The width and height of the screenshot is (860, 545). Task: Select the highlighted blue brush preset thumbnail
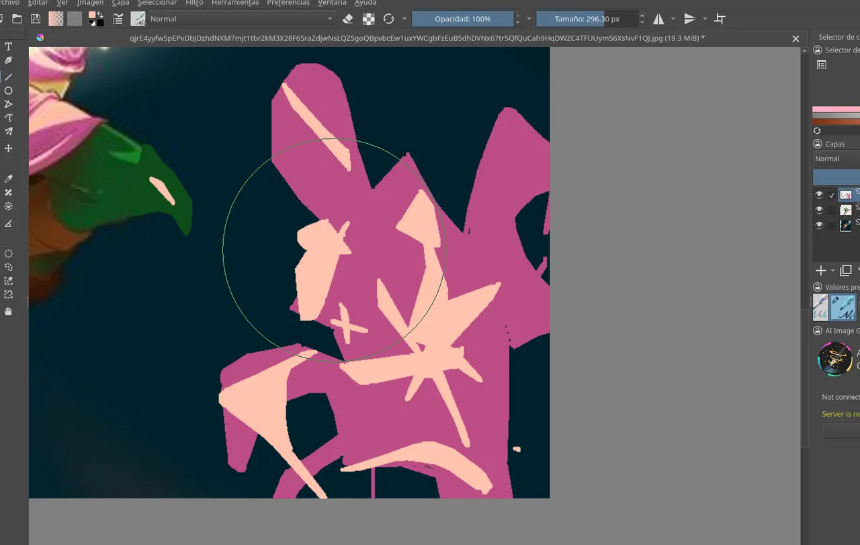coord(843,307)
